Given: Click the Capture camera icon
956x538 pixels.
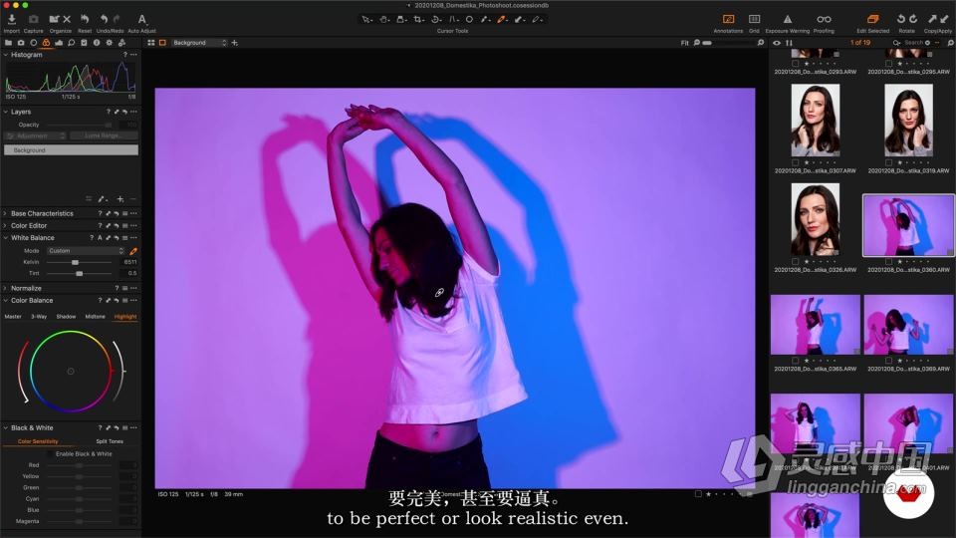Looking at the screenshot, I should pyautogui.click(x=33, y=20).
